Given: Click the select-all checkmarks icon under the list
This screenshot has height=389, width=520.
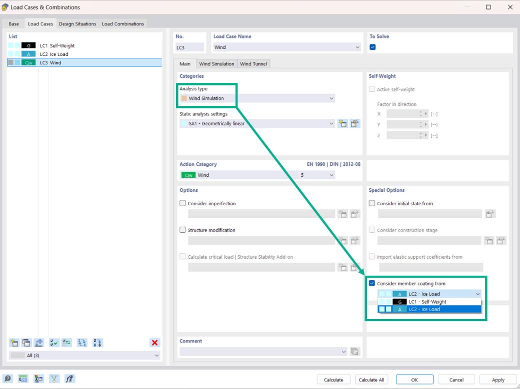Looking at the screenshot, I should (53, 342).
